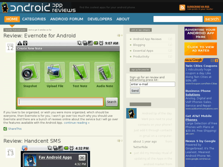
Task: Click the ShareThis text link
Action: pyautogui.click(x=15, y=129)
